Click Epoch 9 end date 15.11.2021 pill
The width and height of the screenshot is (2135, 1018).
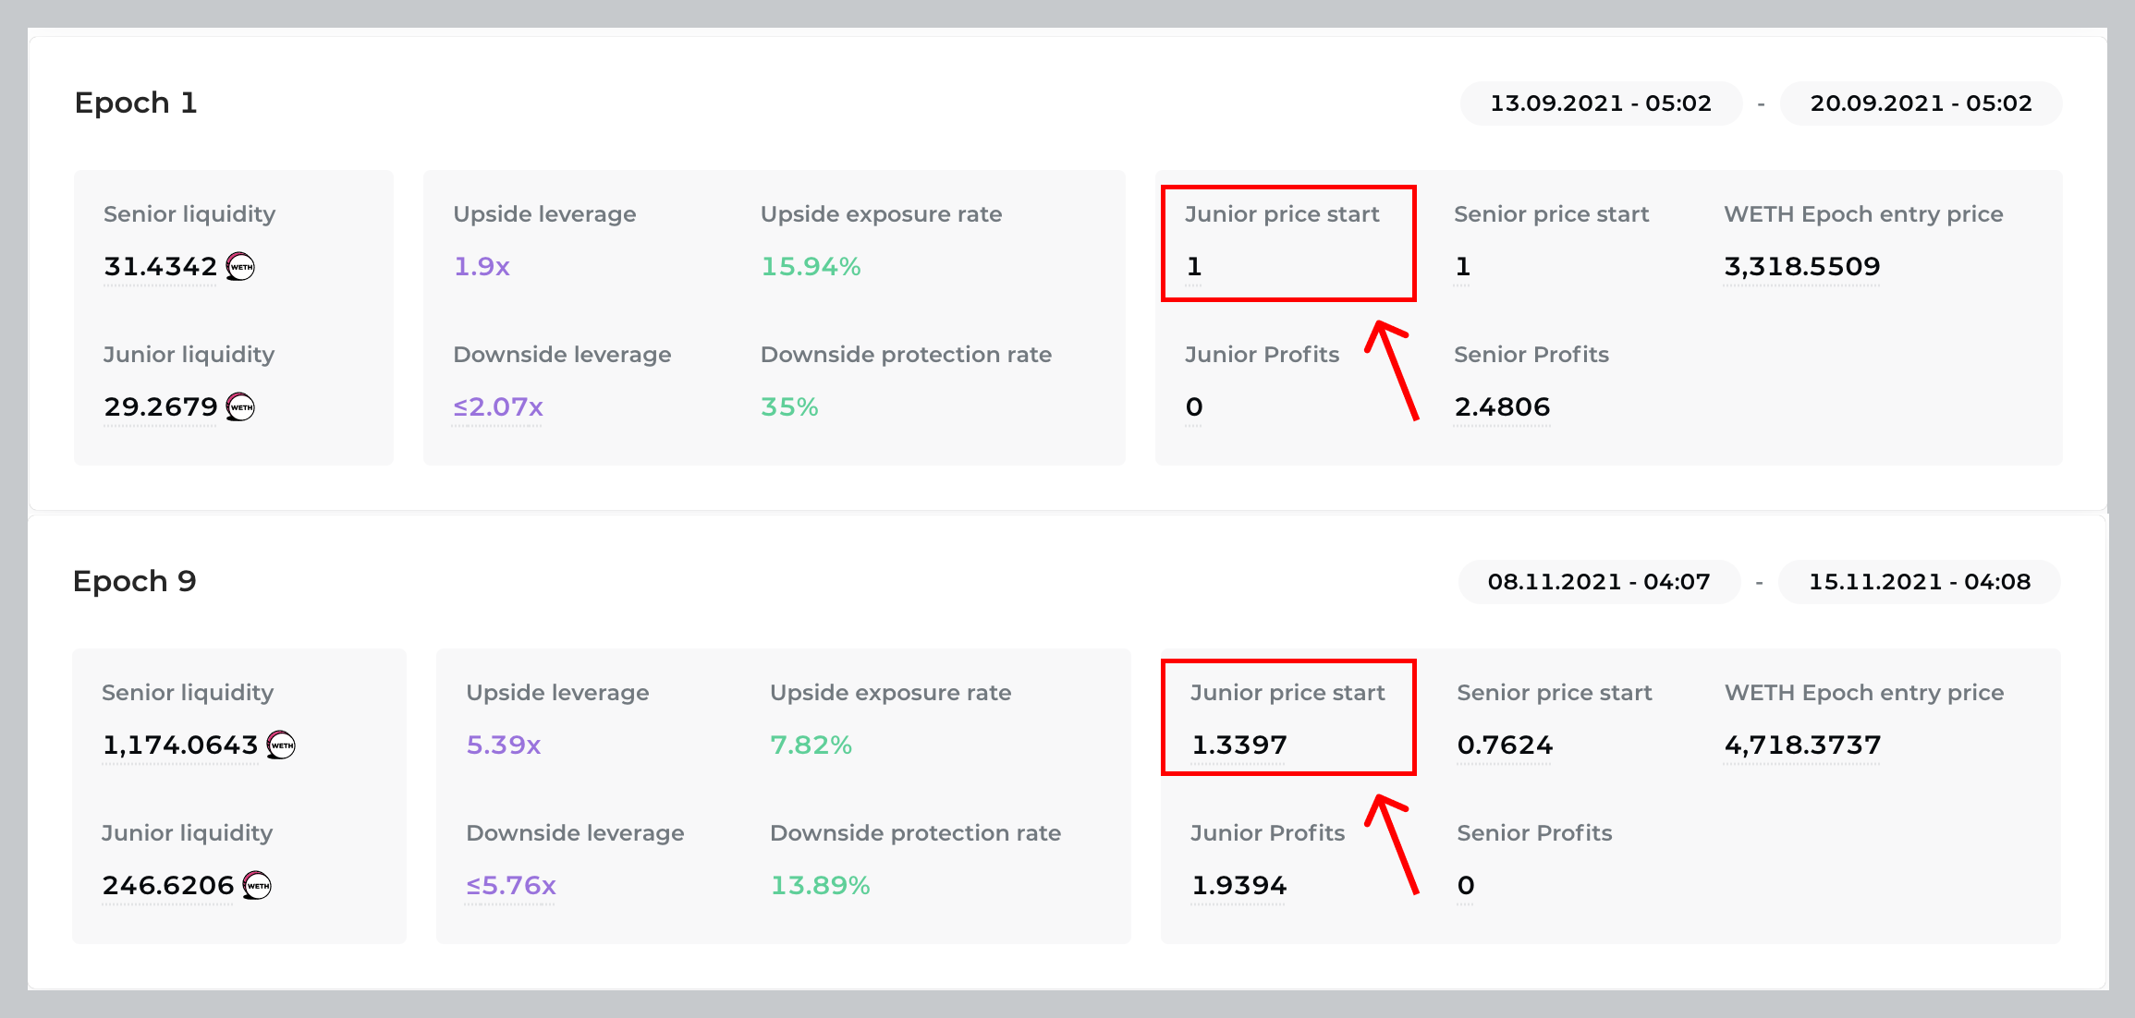[x=1919, y=582]
